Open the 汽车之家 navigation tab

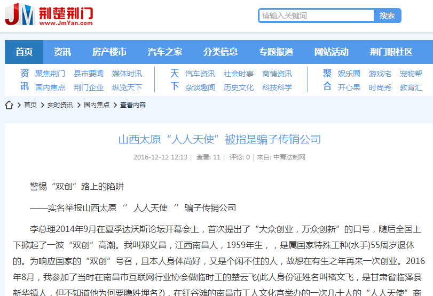[165, 52]
